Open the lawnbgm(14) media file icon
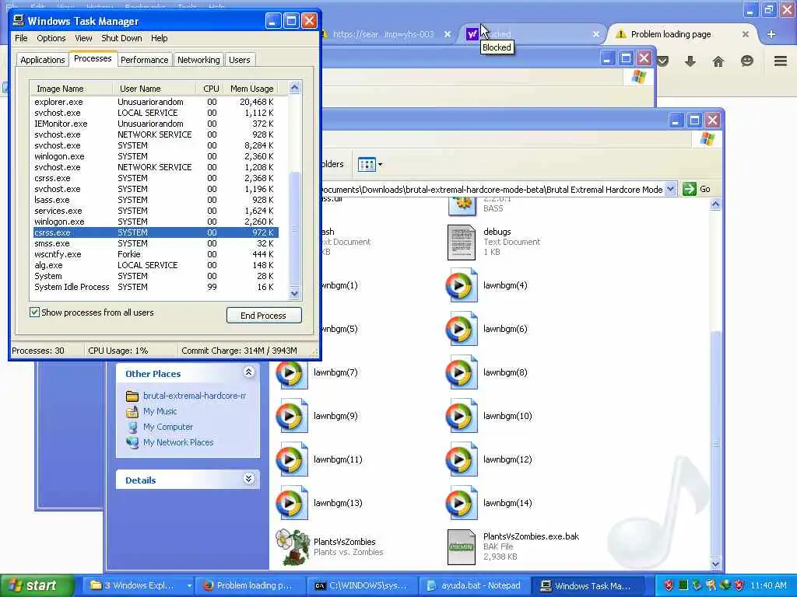The width and height of the screenshot is (797, 597). click(x=461, y=503)
